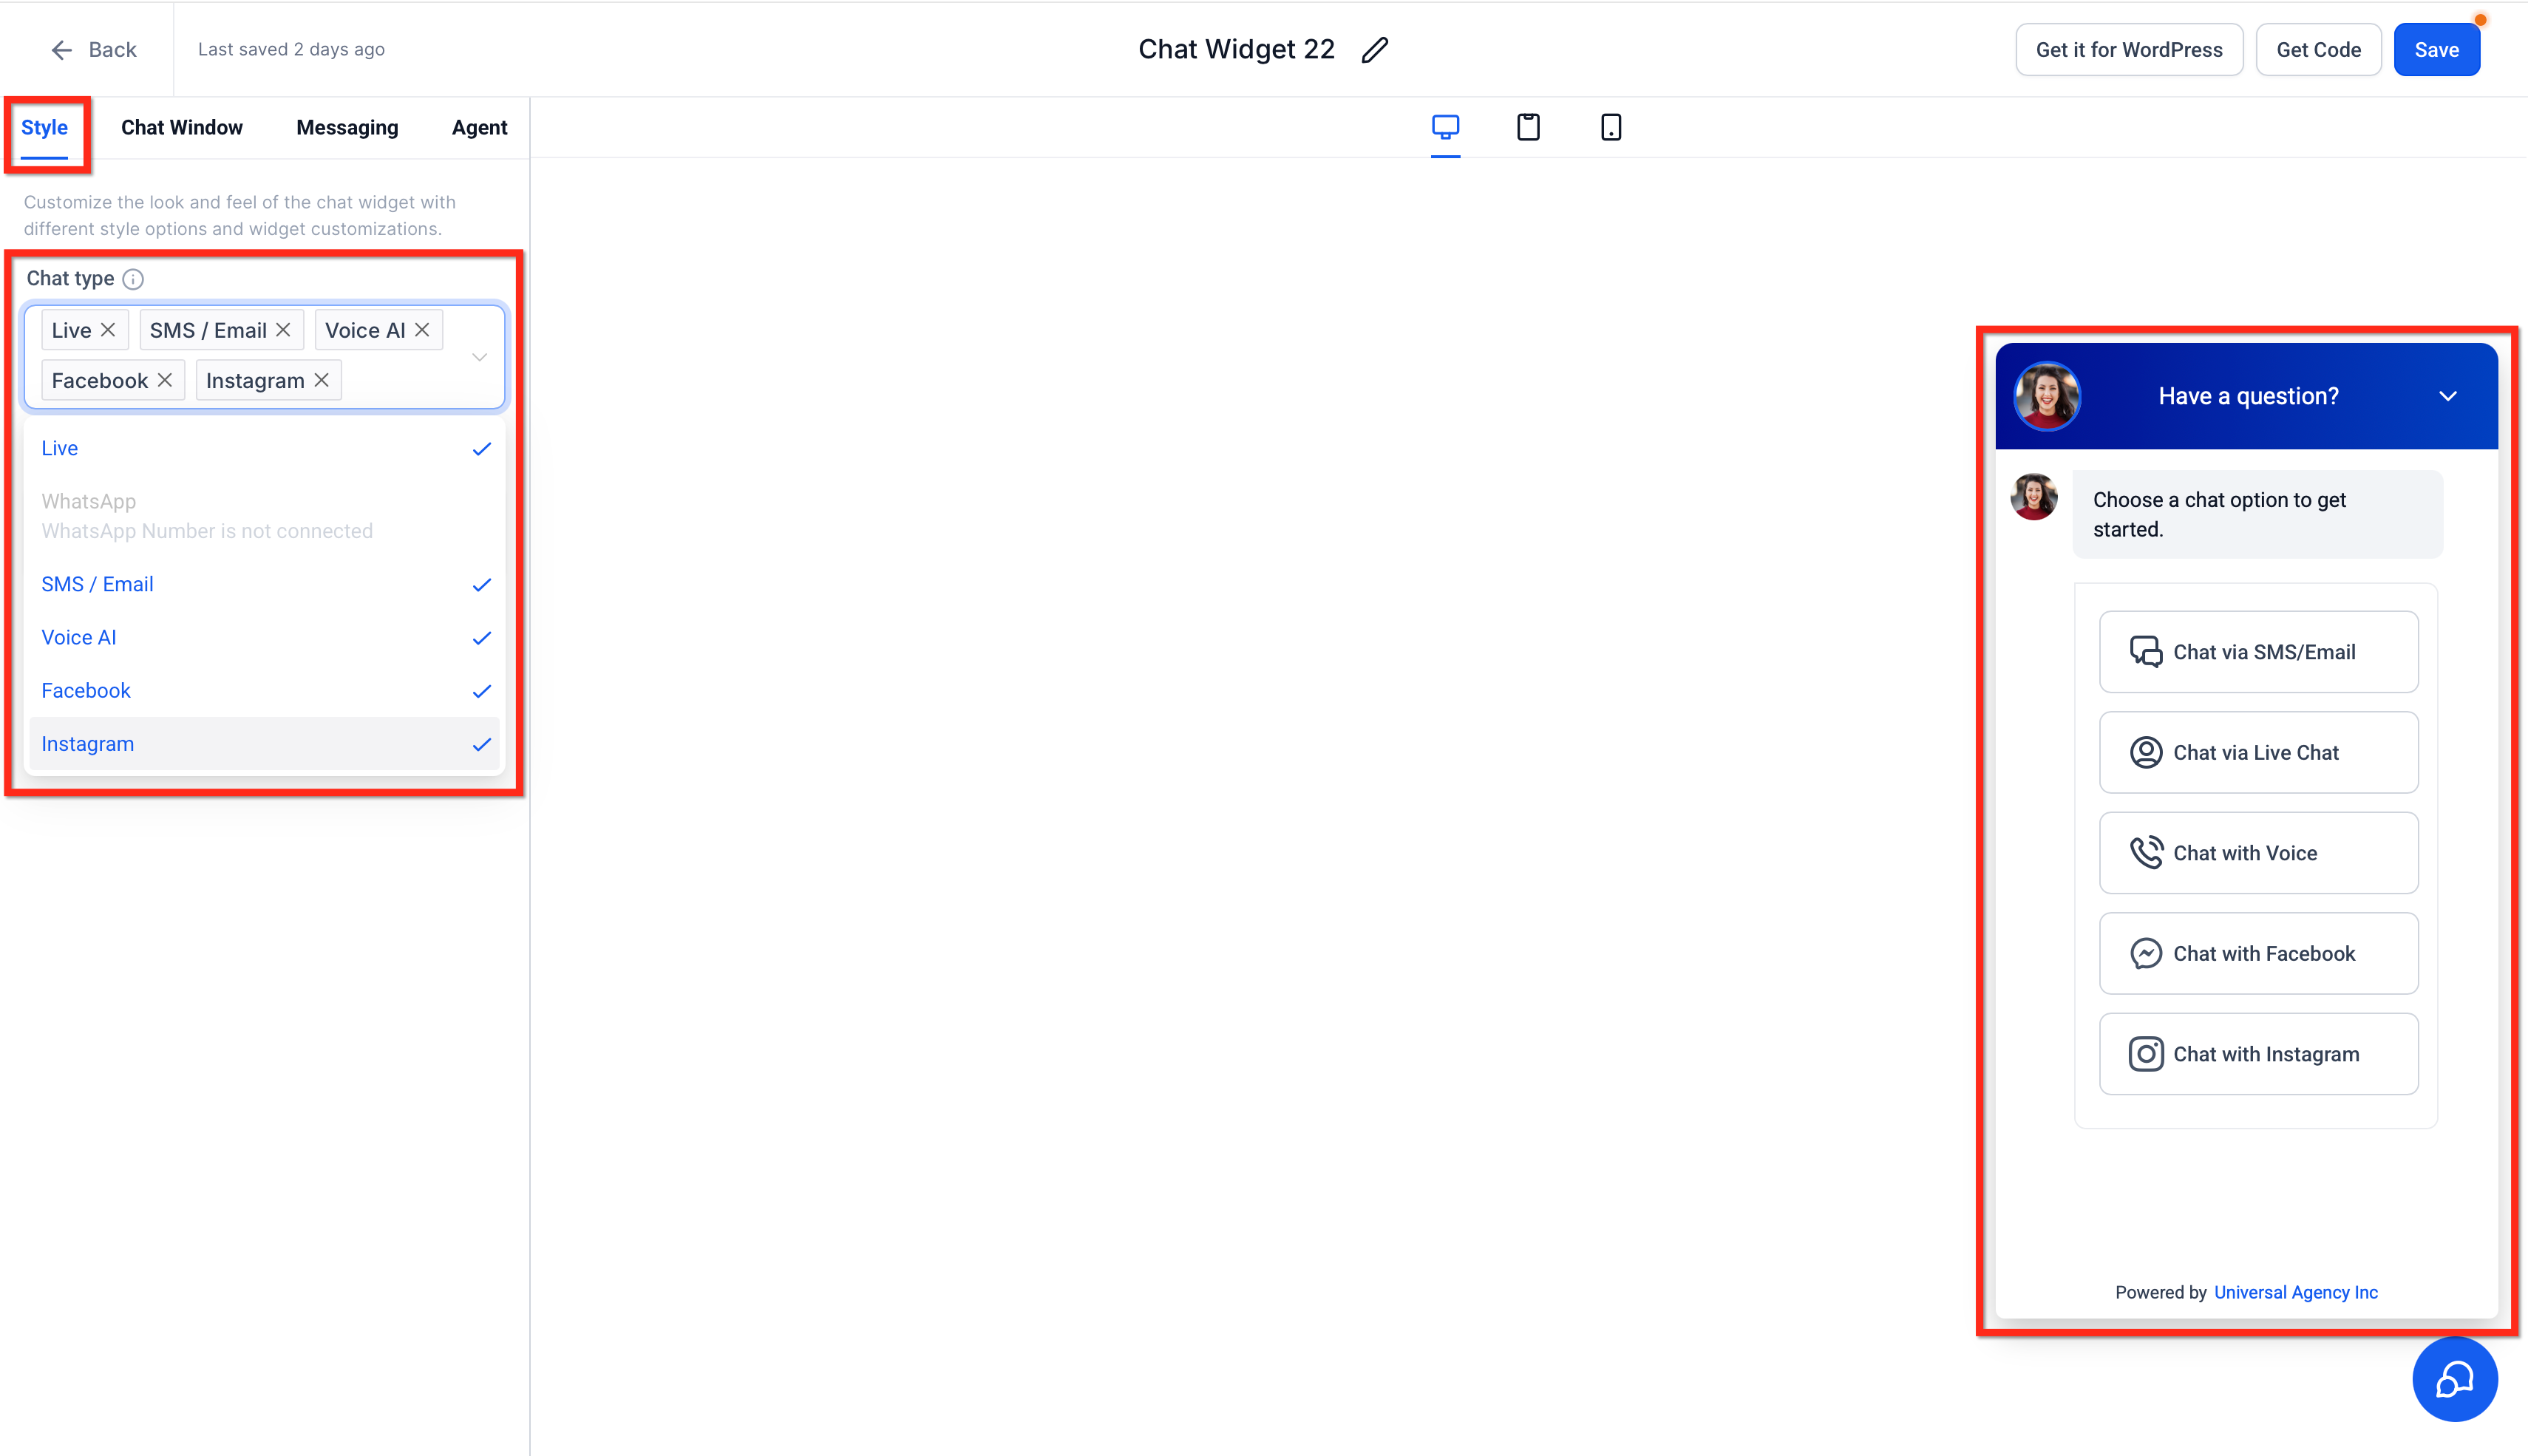This screenshot has height=1456, width=2528.
Task: Open Universal Agency Inc link
Action: [2295, 1292]
